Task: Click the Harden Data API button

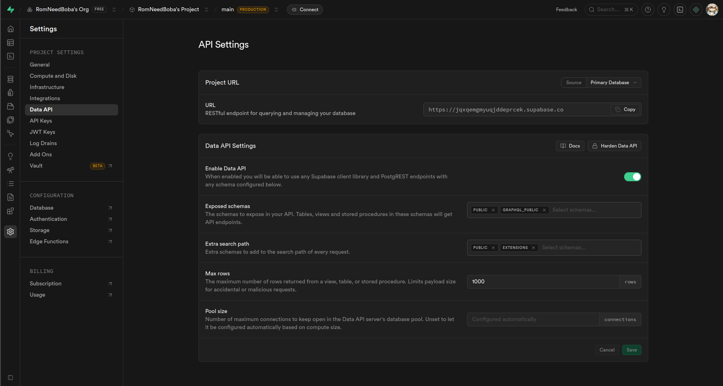Action: (x=614, y=146)
